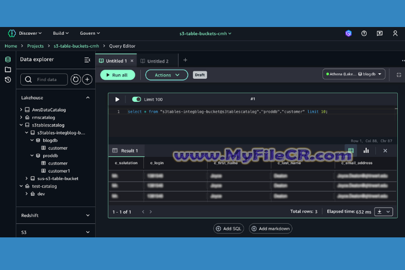Image resolution: width=405 pixels, height=270 pixels.
Task: Go to previous results page
Action: (x=143, y=211)
